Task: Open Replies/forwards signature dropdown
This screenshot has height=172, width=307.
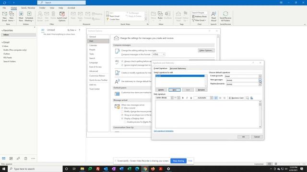Action: click(260, 84)
